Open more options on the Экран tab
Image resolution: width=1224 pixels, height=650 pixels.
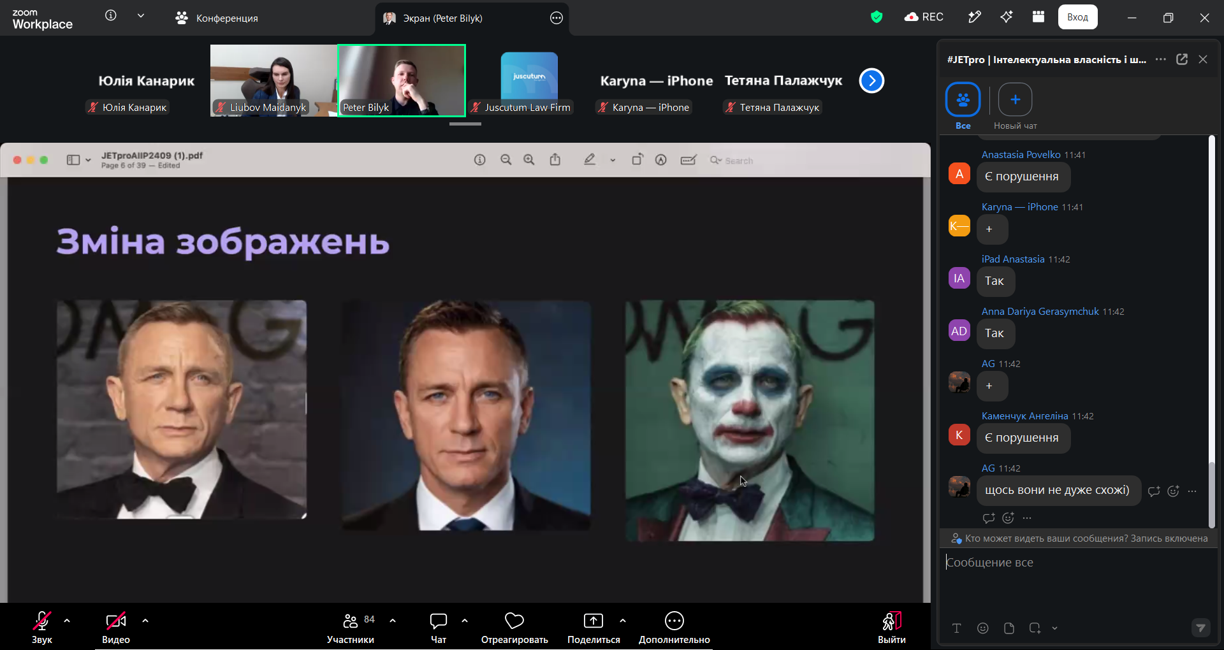pyautogui.click(x=557, y=18)
